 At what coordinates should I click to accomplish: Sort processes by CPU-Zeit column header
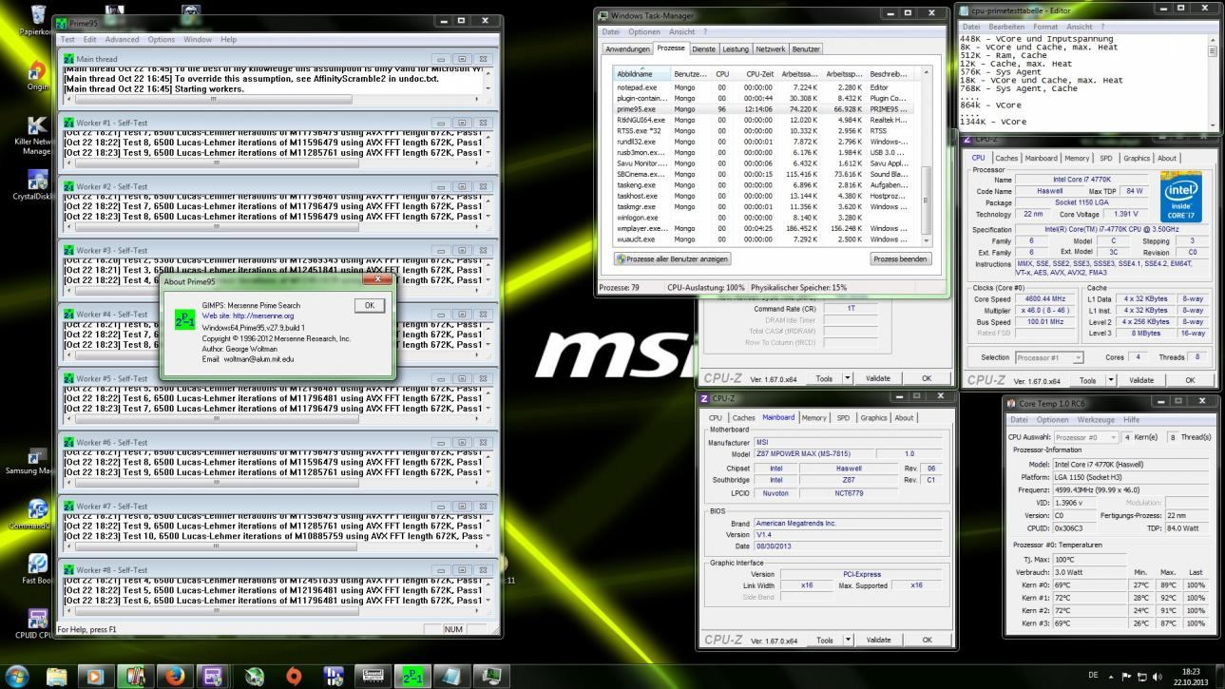click(758, 73)
